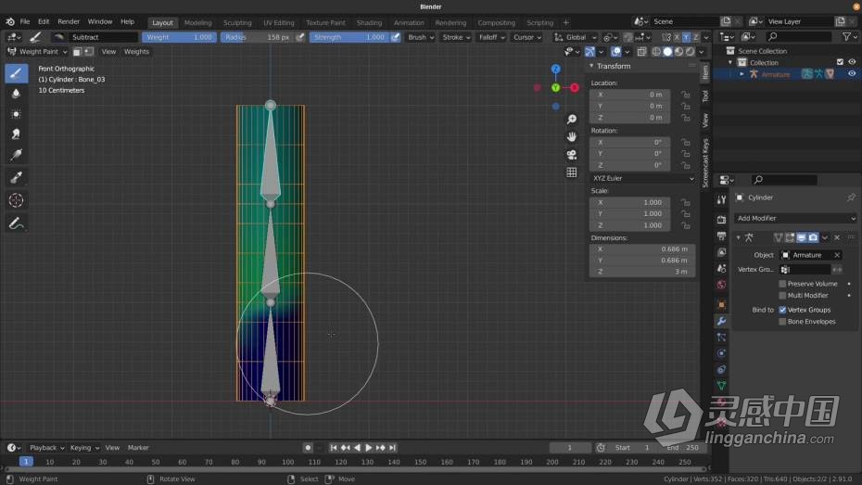Click the Vertex Group input field
The image size is (862, 485).
tap(806, 270)
